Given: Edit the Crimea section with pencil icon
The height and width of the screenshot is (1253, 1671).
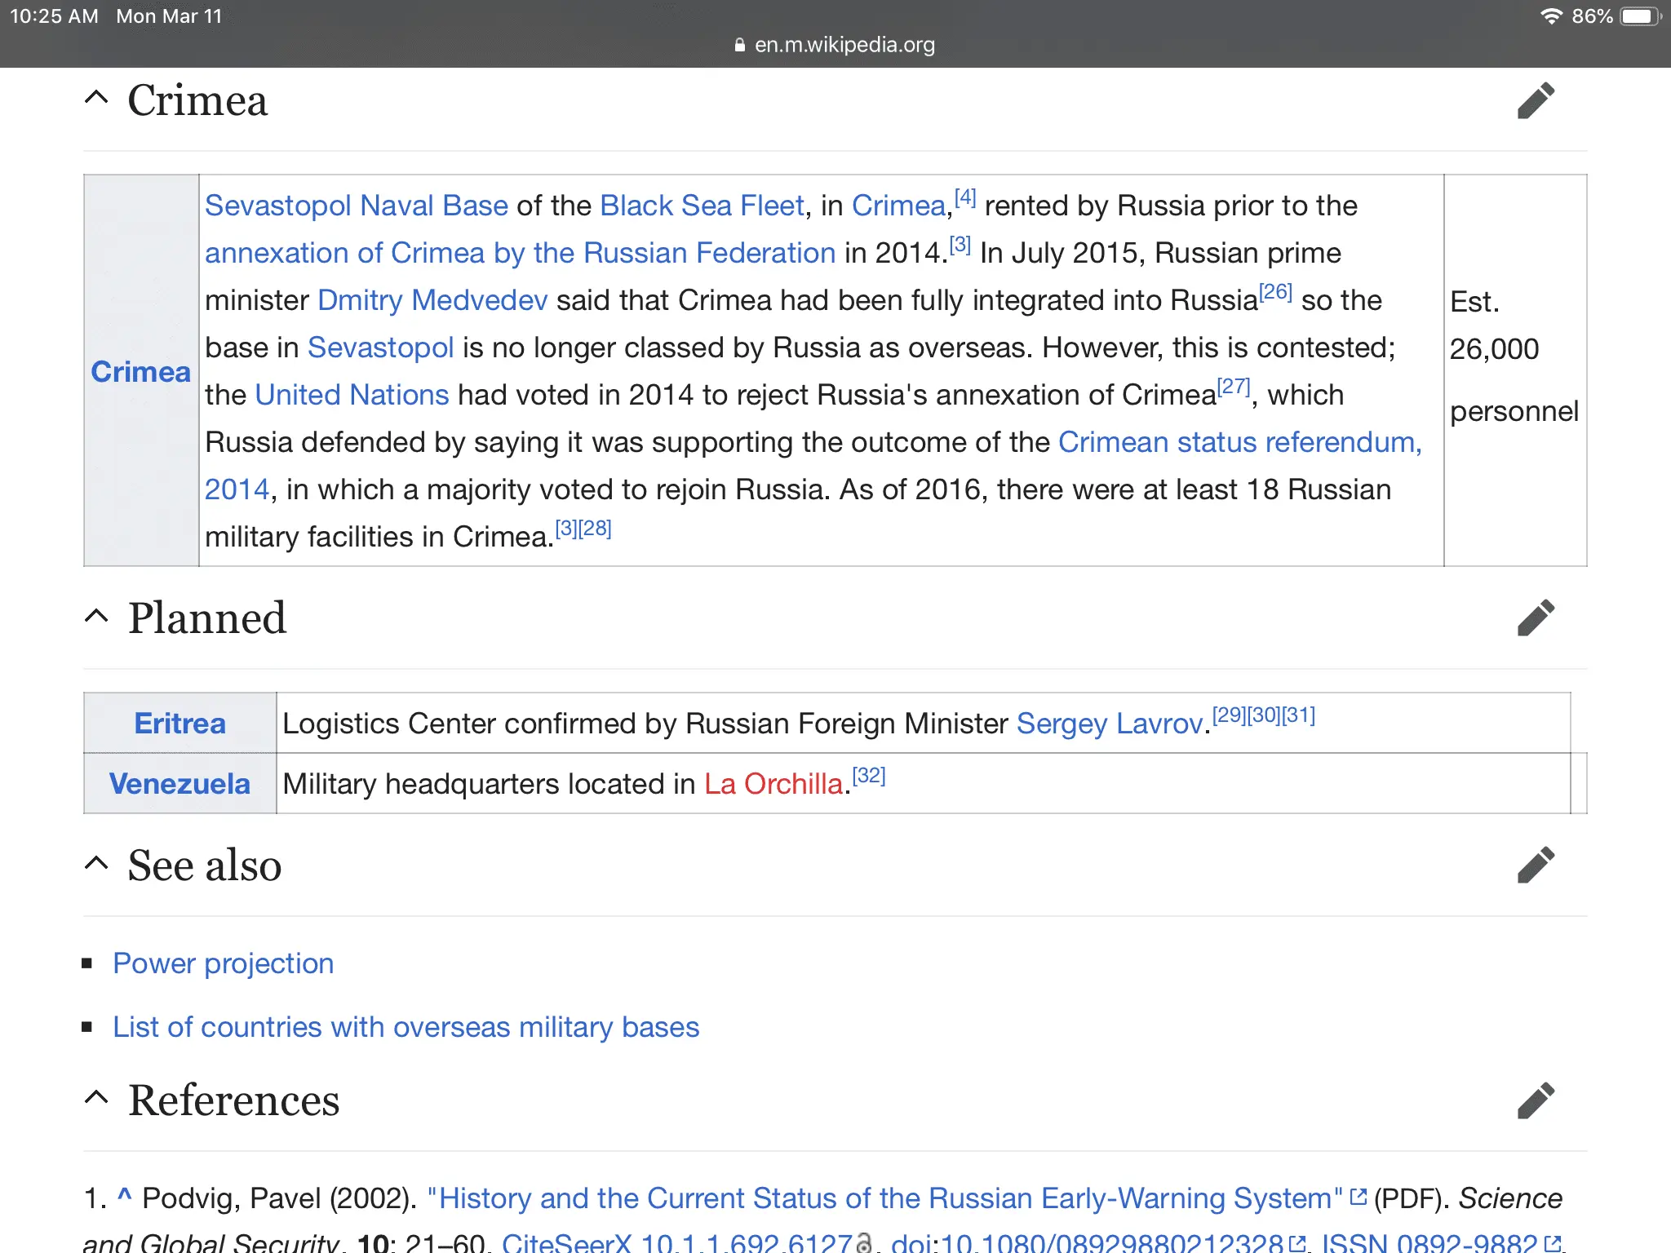Looking at the screenshot, I should (x=1536, y=100).
